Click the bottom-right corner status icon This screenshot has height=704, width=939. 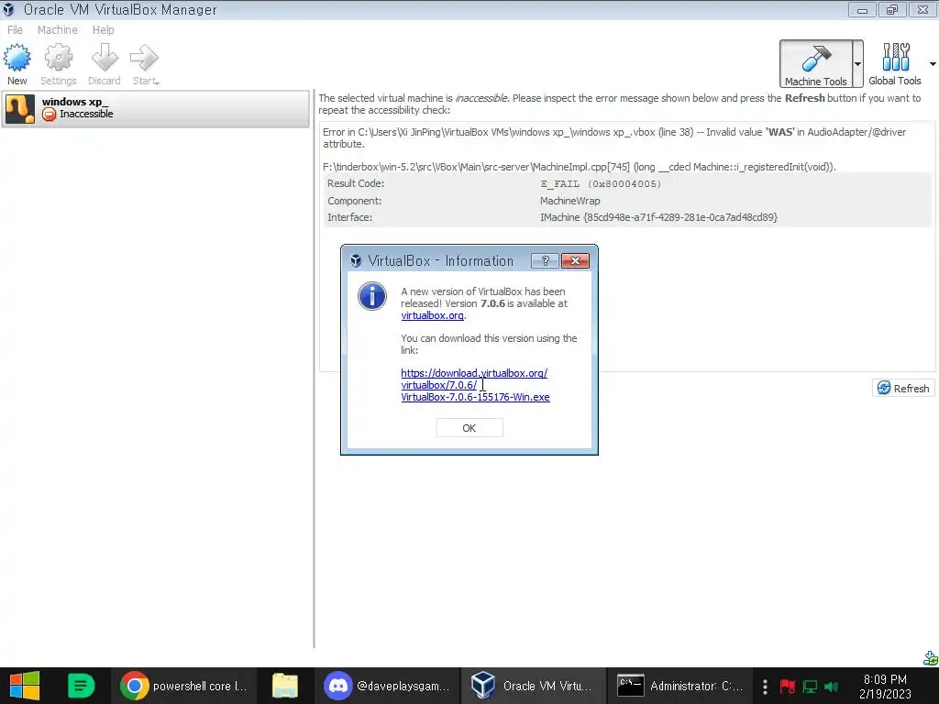coord(930,658)
